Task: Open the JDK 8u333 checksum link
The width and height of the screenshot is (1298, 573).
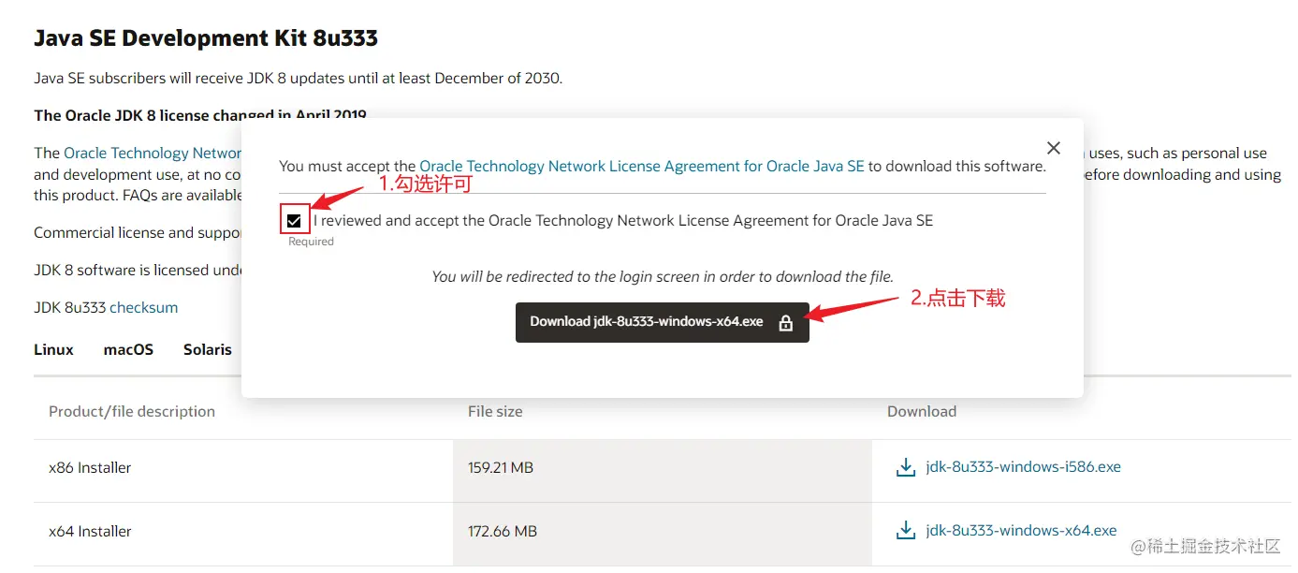Action: pos(143,307)
